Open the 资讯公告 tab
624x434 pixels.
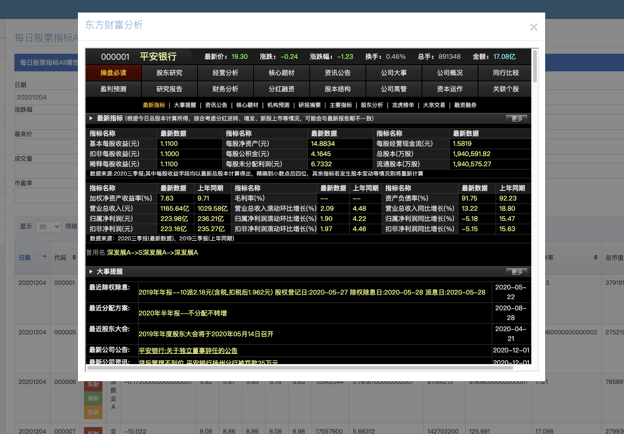click(337, 73)
